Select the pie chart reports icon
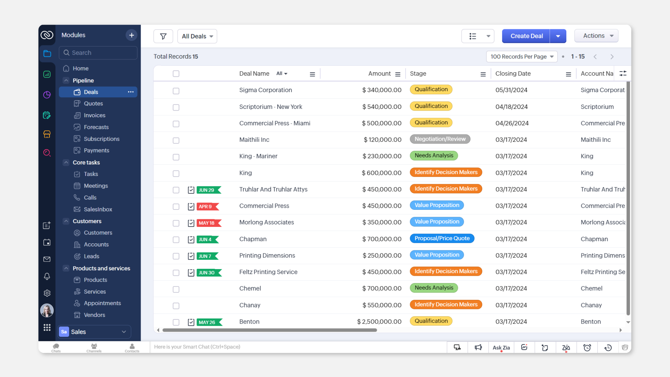 pos(47,94)
